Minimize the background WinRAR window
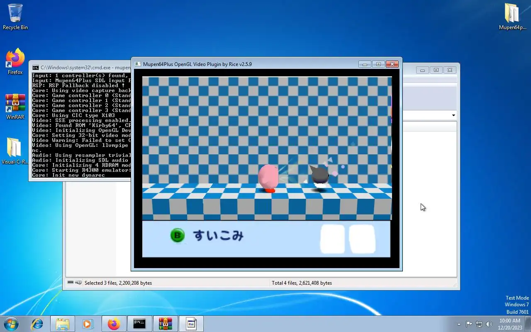531x332 pixels. click(422, 70)
